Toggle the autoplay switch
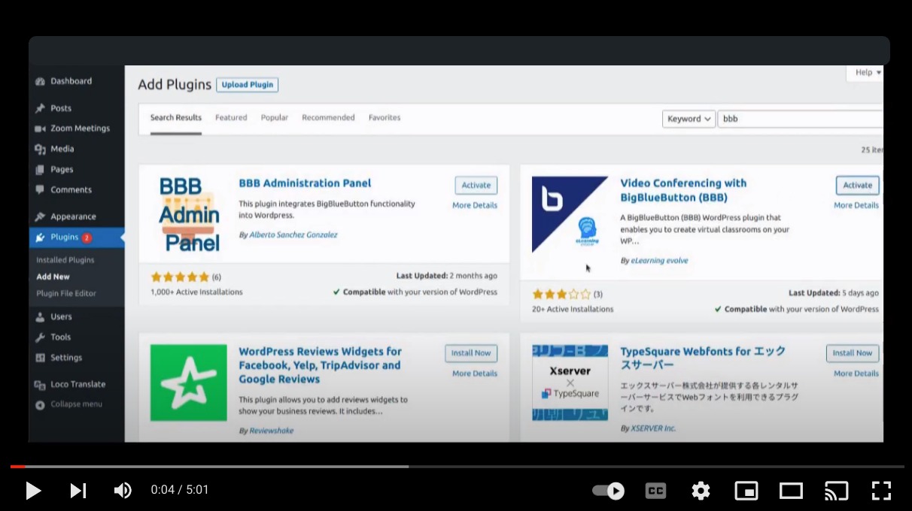 (x=608, y=491)
